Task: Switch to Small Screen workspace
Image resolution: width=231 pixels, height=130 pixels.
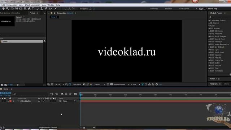Action: (184, 9)
